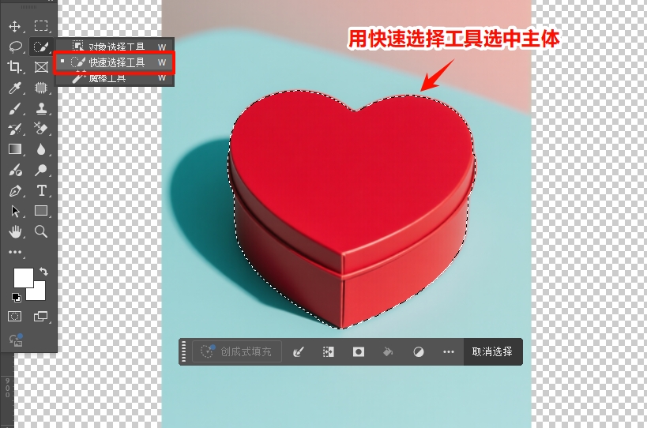Open more options on the contextual task bar
The height and width of the screenshot is (428, 647).
click(x=449, y=351)
